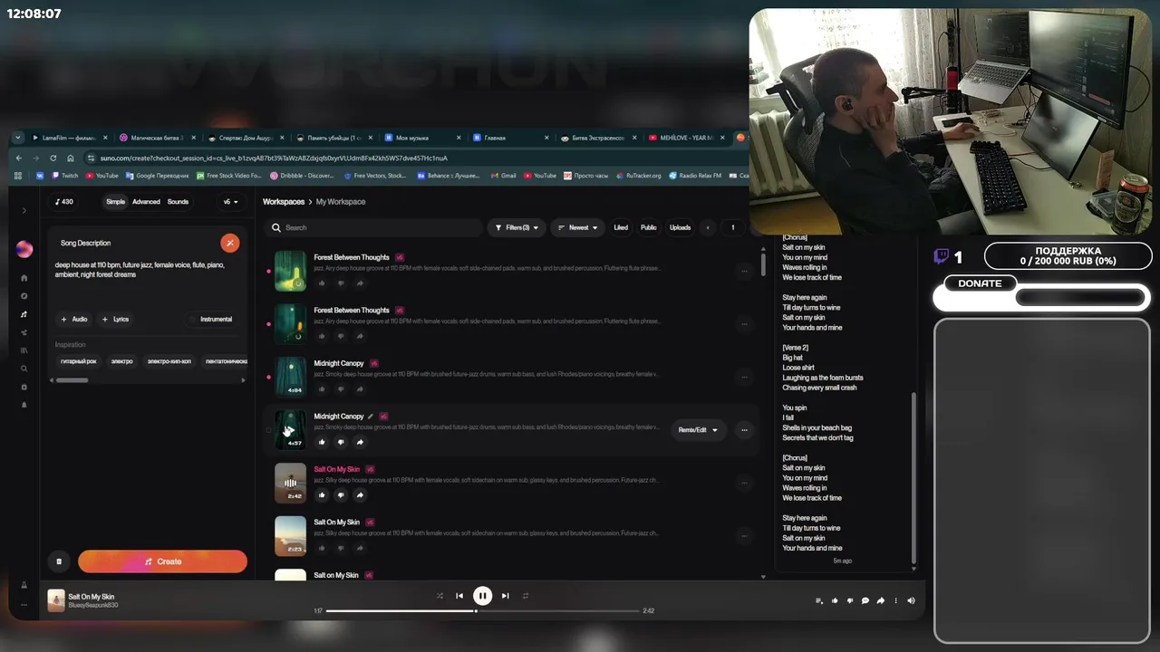Open Home in Suno sidebar
Viewport: 1160px width, 652px height.
click(24, 278)
